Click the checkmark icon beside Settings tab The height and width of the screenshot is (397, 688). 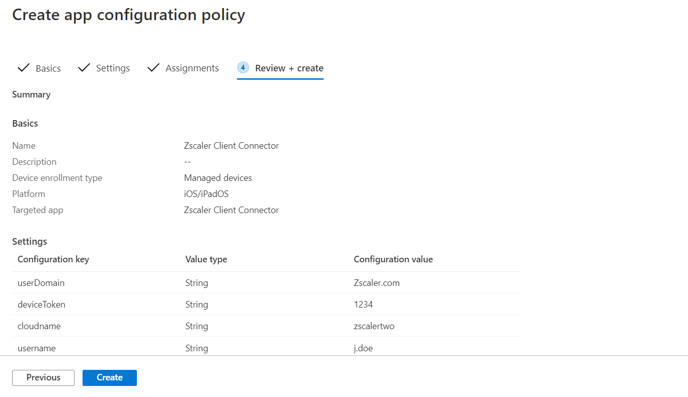pos(83,68)
